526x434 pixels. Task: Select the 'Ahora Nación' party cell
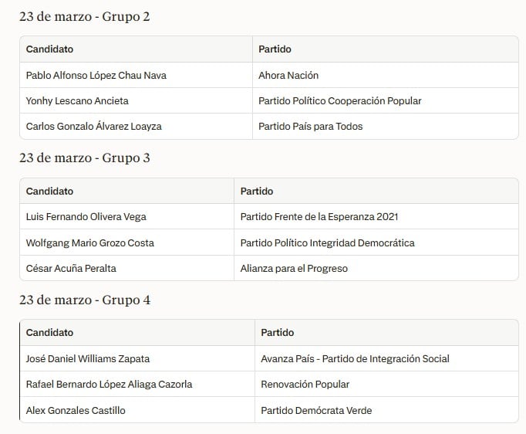[x=386, y=75]
